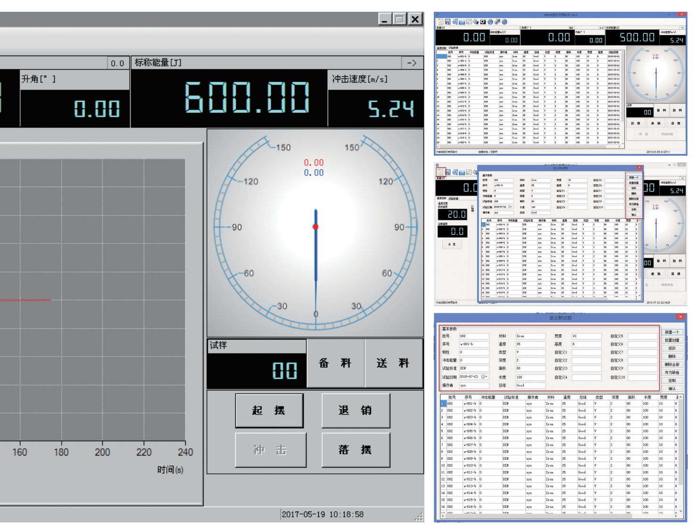Click the camera icon in top toolbar
The width and height of the screenshot is (695, 530).
coord(483,22)
